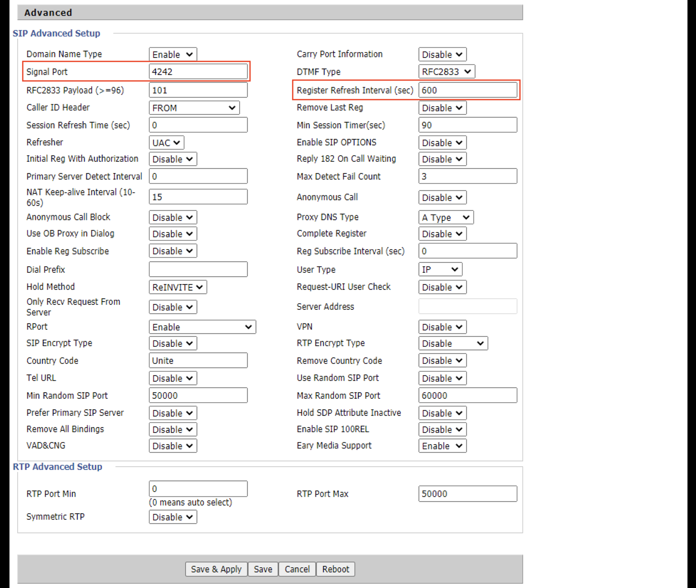696x588 pixels.
Task: Click the Server Address field
Action: 468,306
